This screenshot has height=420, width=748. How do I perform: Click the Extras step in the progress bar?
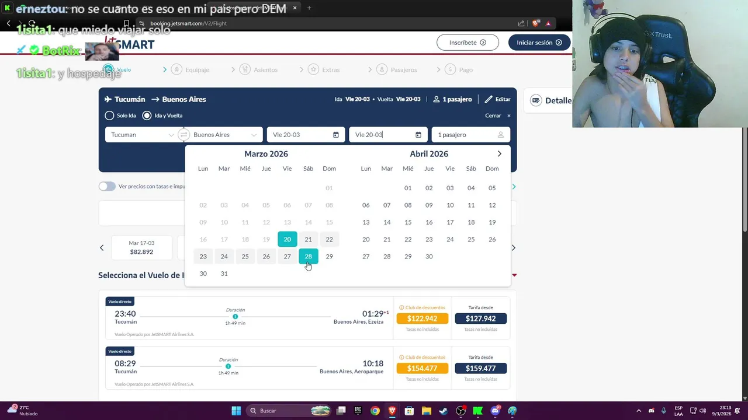324,69
